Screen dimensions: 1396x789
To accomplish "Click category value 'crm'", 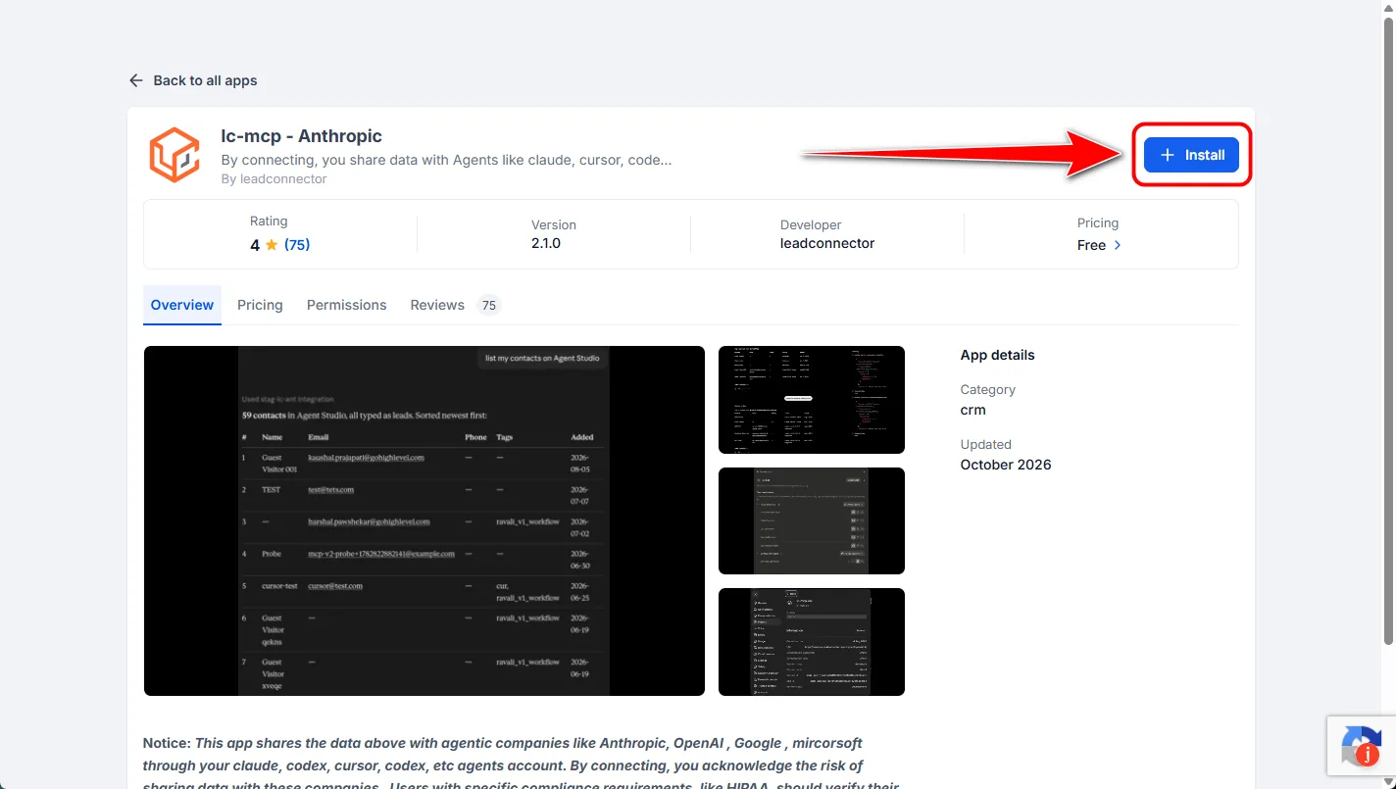I will 973,410.
